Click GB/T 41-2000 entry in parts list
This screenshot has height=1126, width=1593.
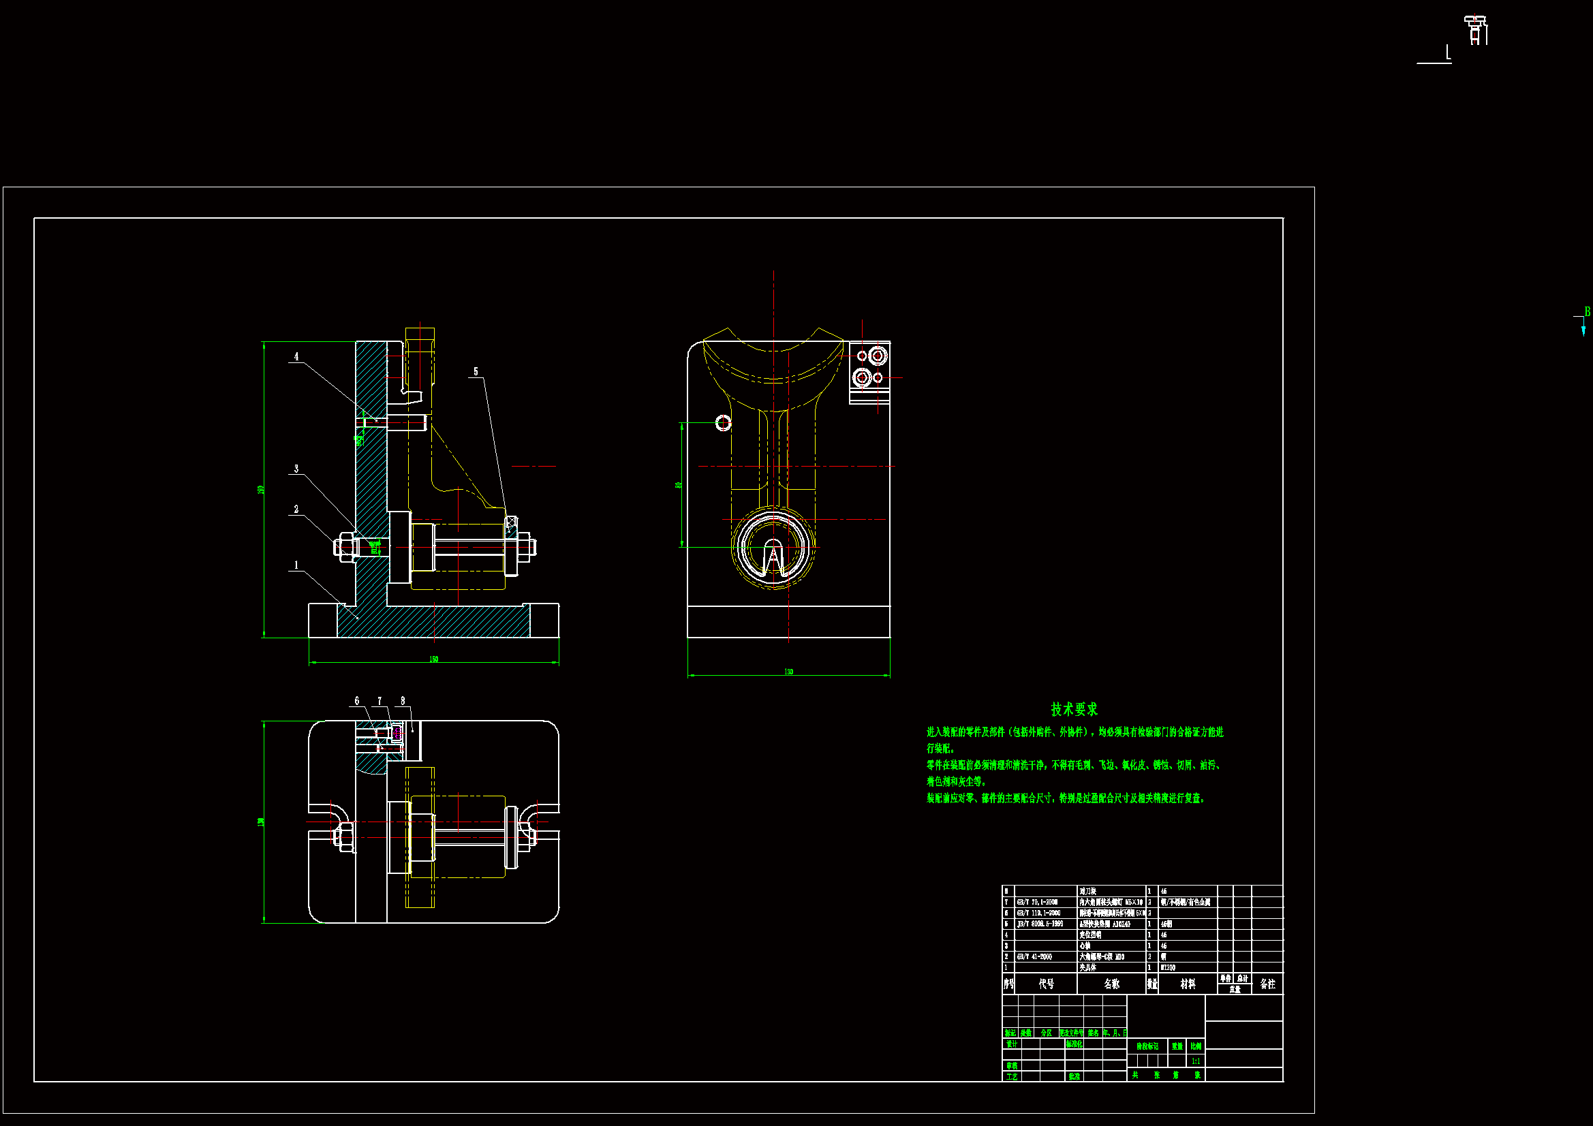pyautogui.click(x=1034, y=956)
